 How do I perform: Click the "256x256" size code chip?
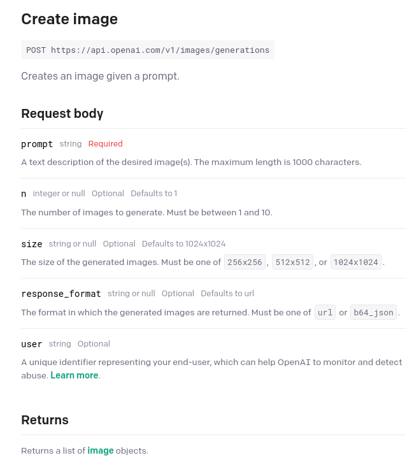[x=245, y=262]
